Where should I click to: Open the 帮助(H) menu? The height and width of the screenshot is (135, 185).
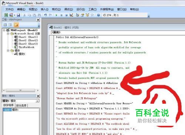[x=134, y=9]
